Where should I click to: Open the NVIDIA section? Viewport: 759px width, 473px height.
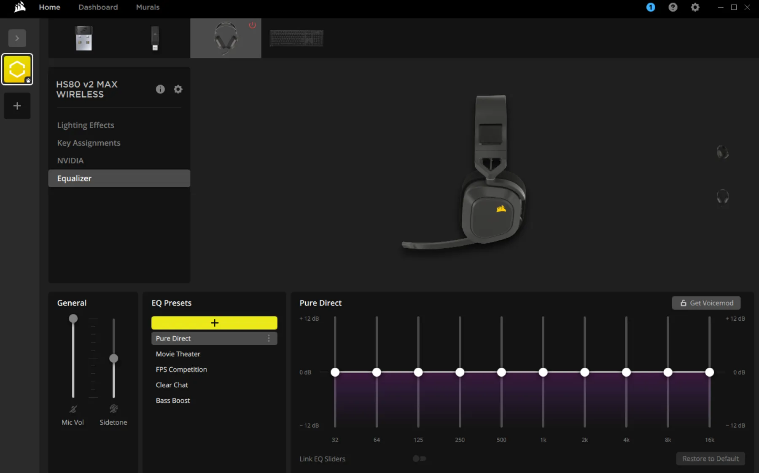point(70,160)
